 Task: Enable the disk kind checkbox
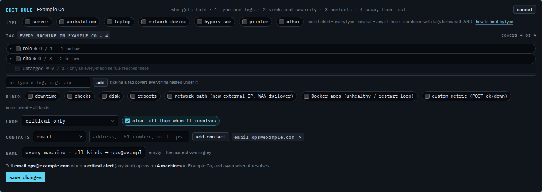click(104, 96)
